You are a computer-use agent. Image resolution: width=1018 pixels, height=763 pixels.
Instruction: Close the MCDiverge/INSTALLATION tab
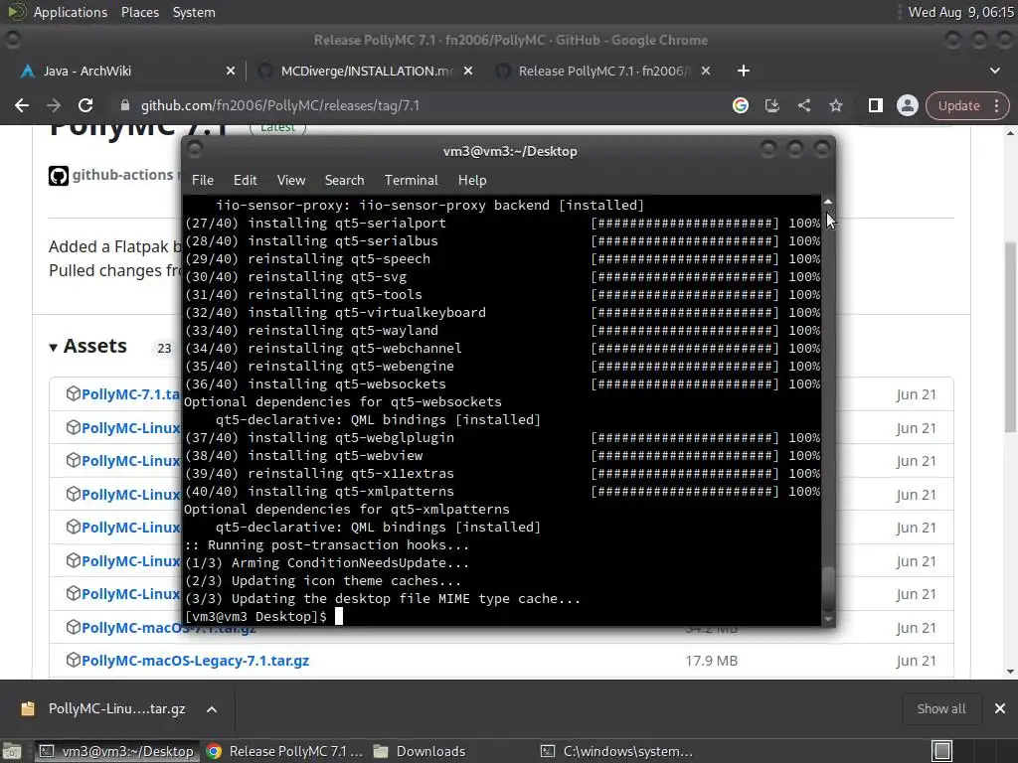468,71
